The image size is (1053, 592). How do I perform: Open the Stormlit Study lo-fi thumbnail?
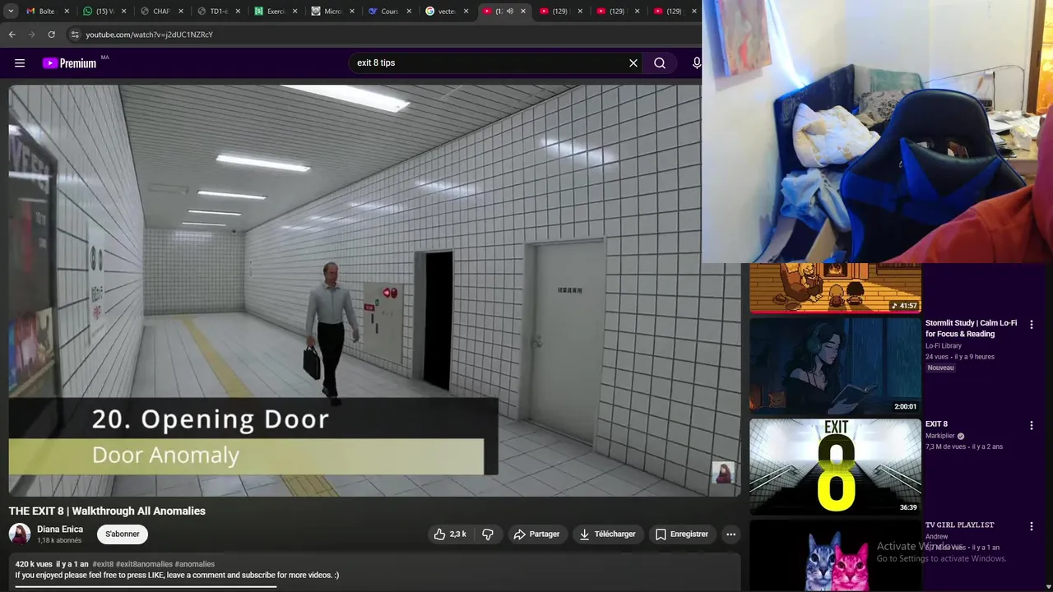click(835, 366)
